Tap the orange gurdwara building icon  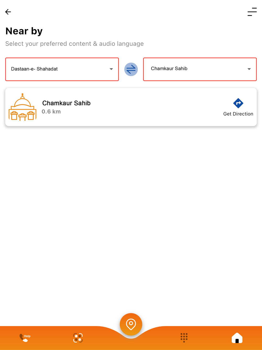point(23,107)
